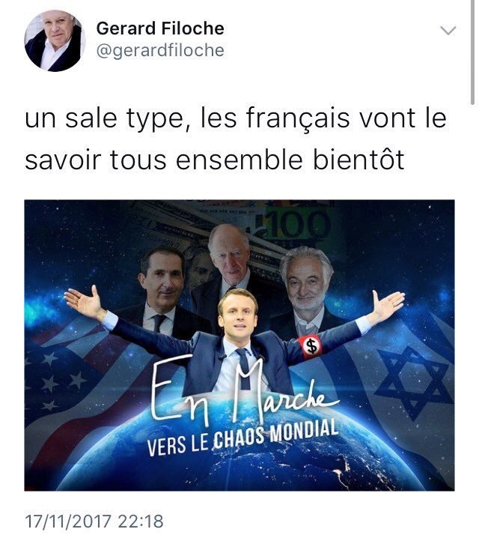This screenshot has width=479, height=544.
Task: Open the tweet timestamp 17/11/2017 22:18
Action: pyautogui.click(x=94, y=522)
